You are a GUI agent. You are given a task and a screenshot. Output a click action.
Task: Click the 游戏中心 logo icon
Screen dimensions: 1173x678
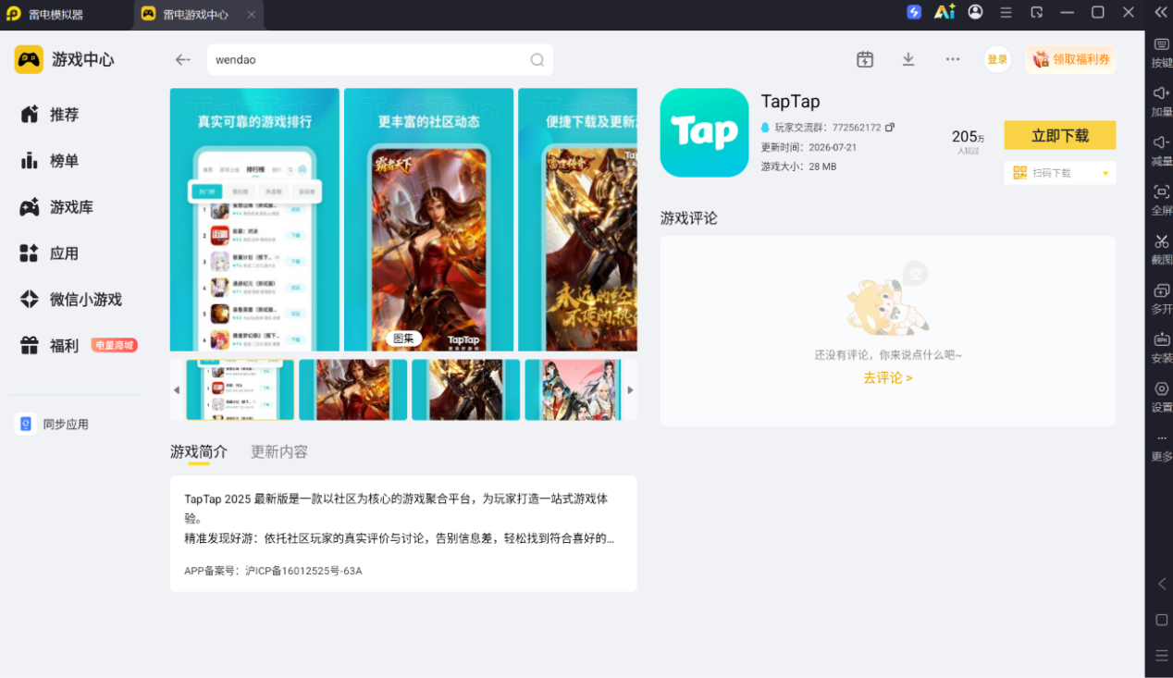(x=29, y=59)
